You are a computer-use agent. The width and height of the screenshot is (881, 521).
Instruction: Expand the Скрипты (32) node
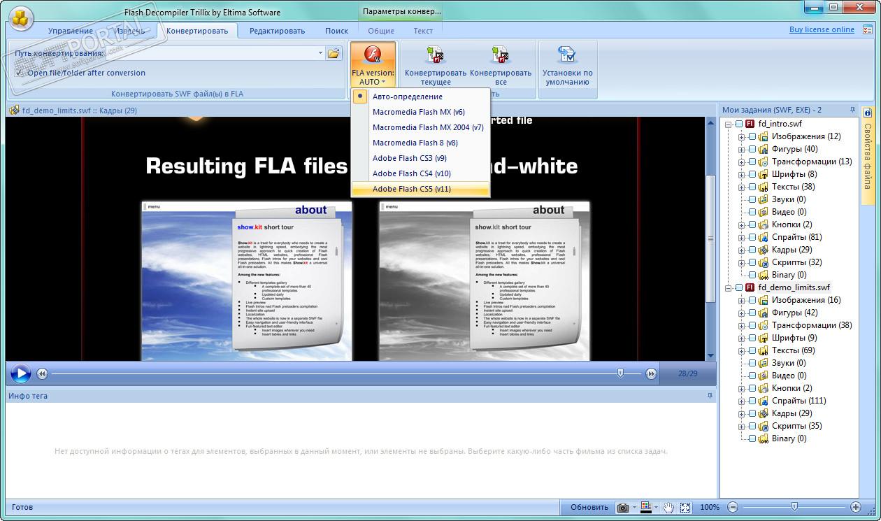[742, 262]
